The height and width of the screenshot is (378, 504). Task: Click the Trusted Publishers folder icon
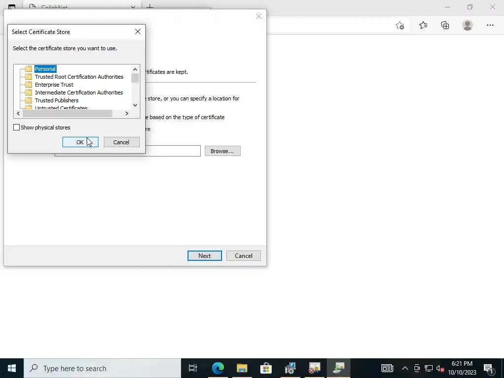click(29, 100)
